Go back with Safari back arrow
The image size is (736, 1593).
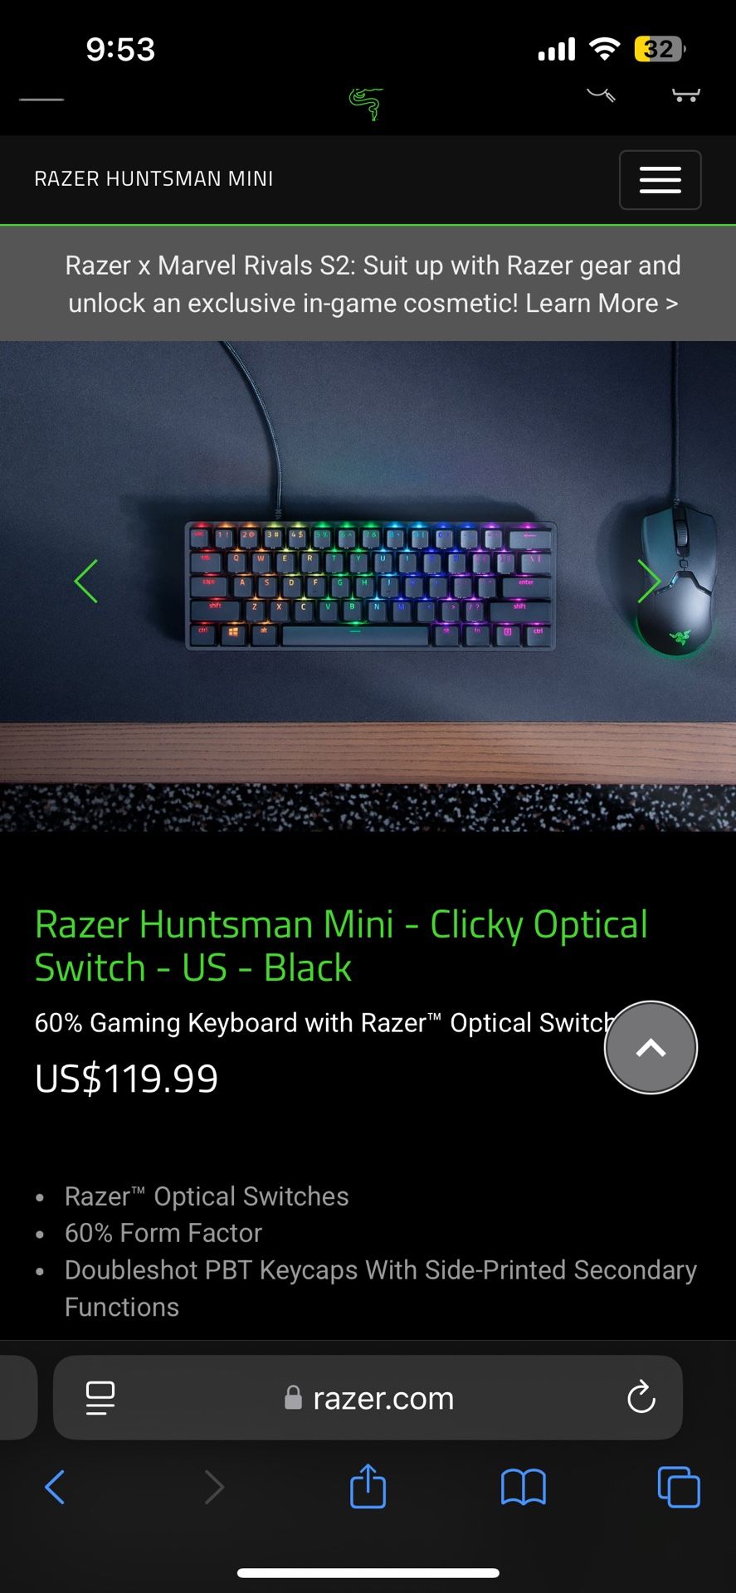55,1487
